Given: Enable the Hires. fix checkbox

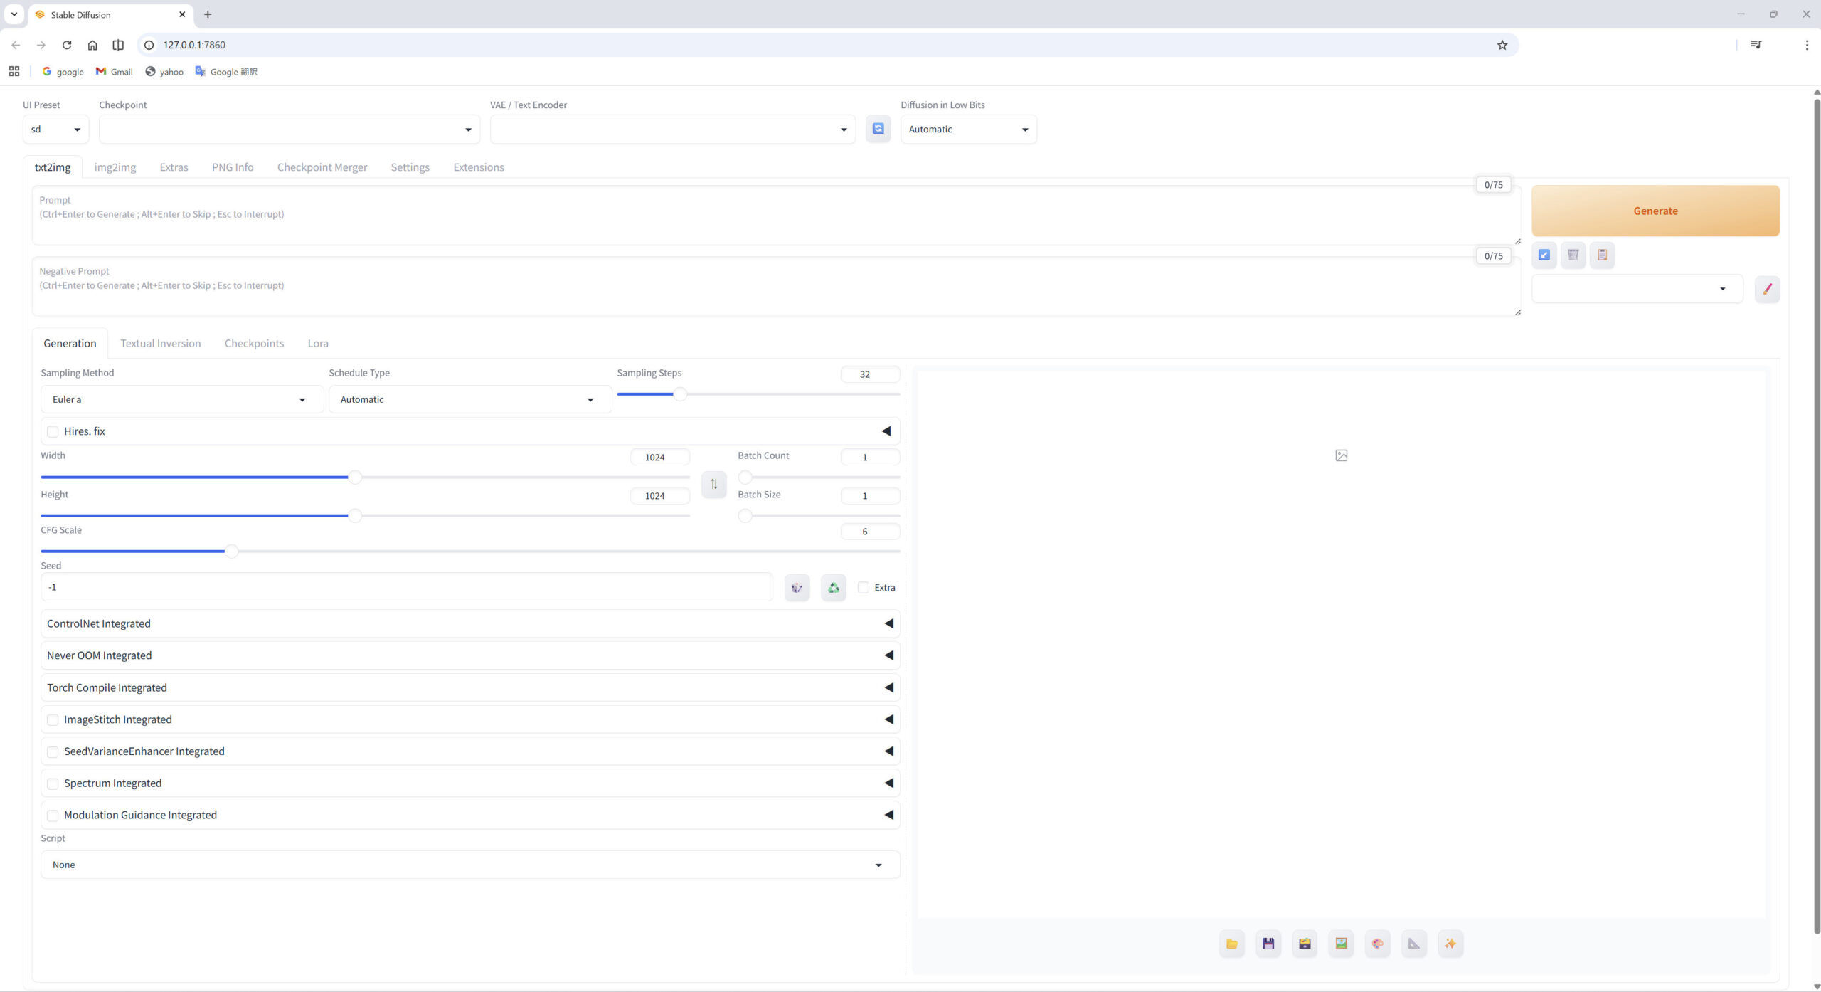Looking at the screenshot, I should (x=53, y=431).
